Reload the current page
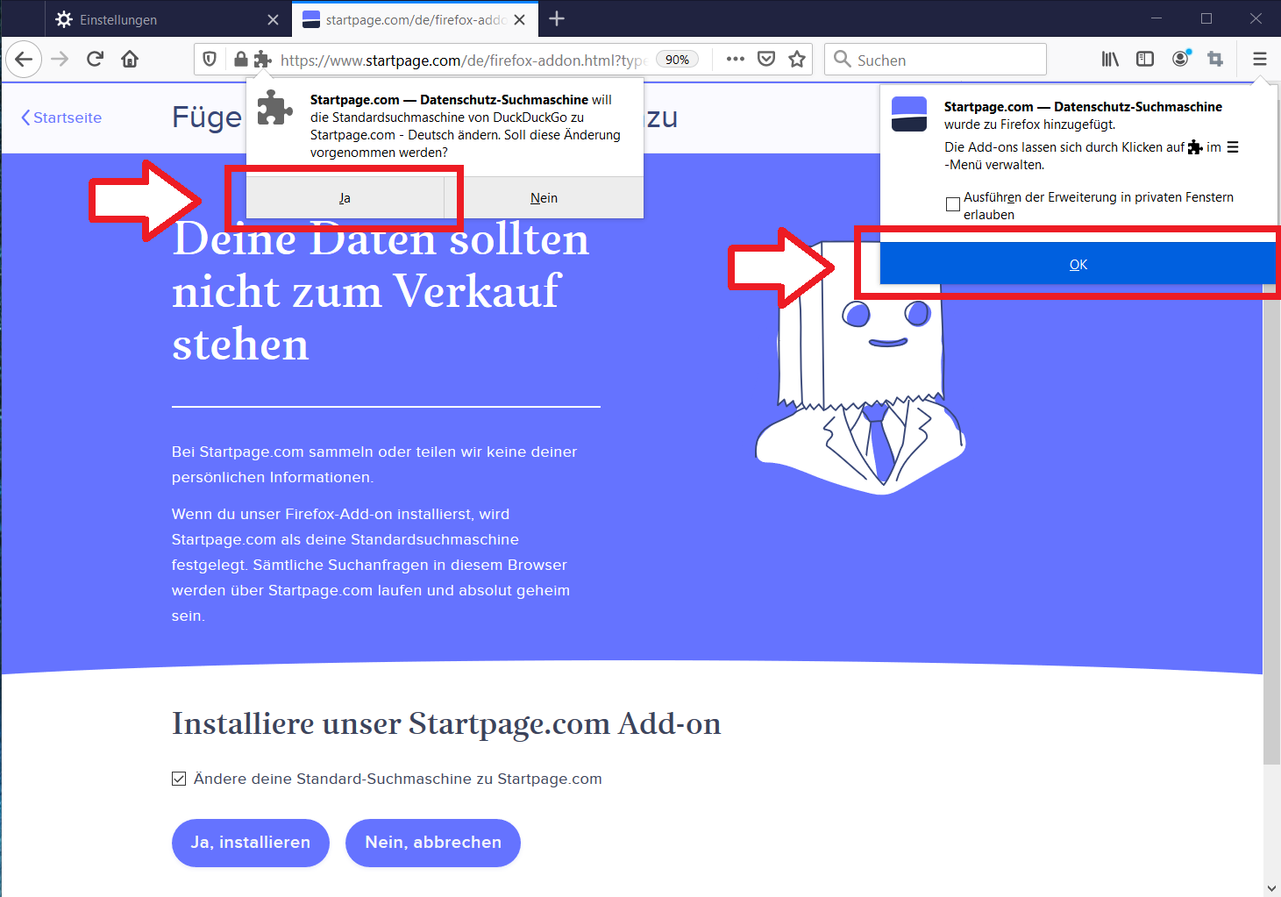 [95, 60]
